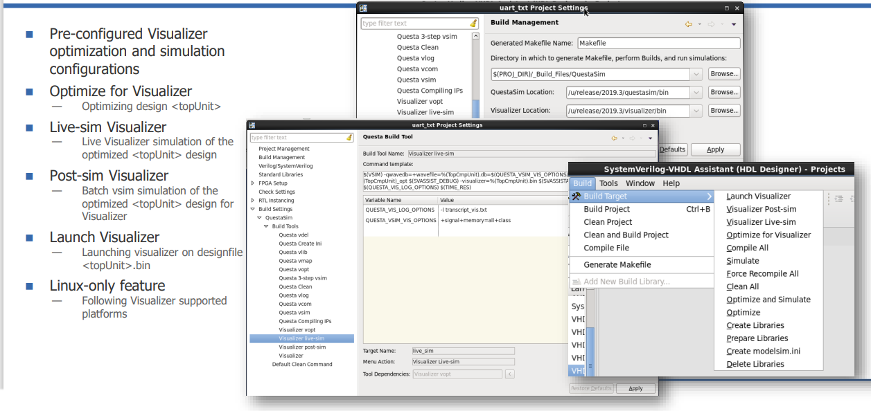Clear the filter with the broom icon in Questa Build Tool window
The image size is (871, 411).
[349, 138]
